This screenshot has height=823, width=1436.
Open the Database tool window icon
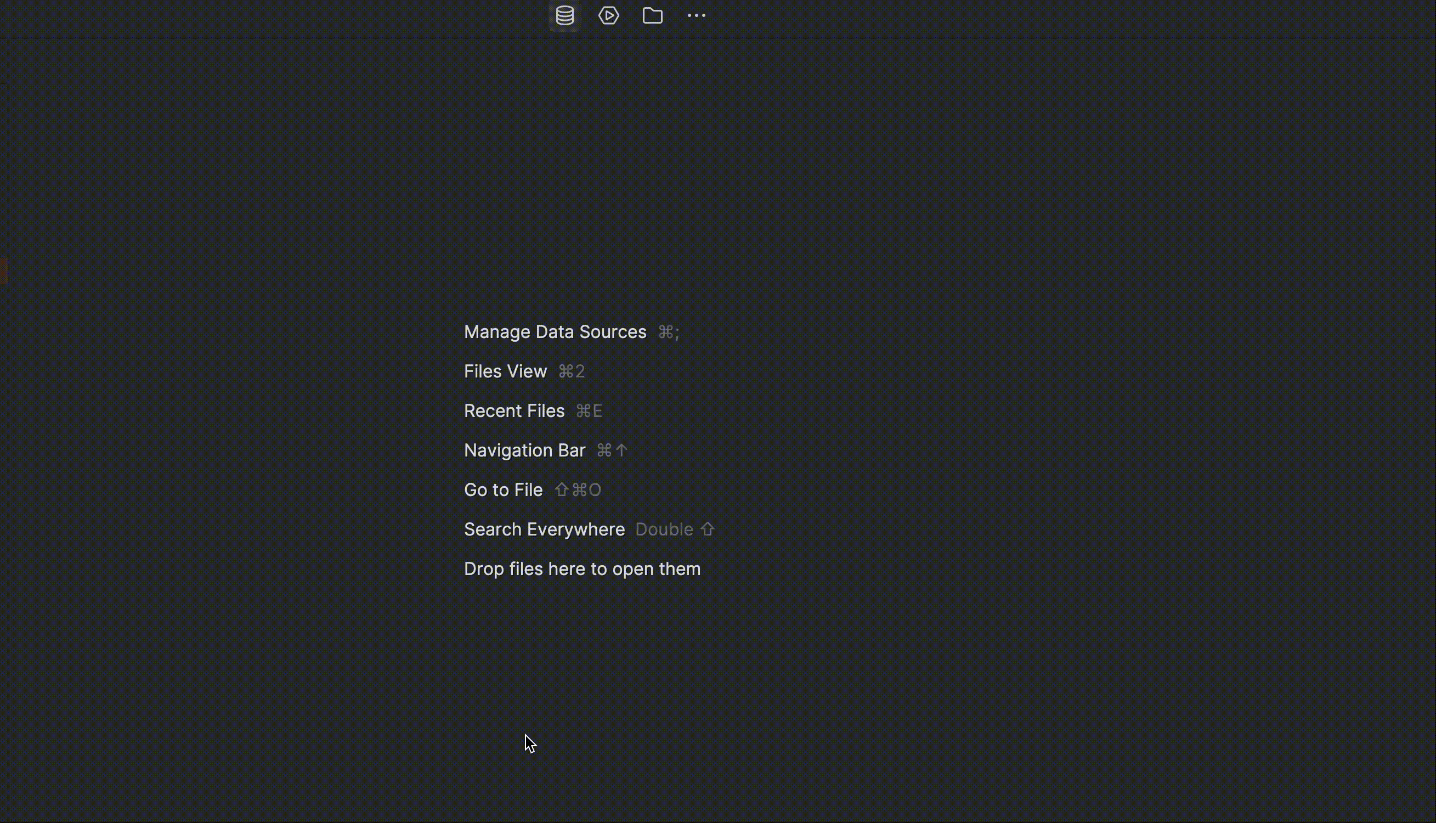pos(565,16)
